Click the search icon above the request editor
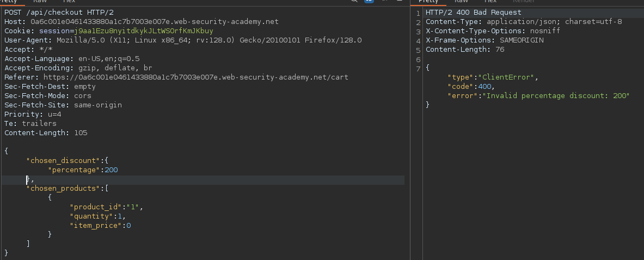 354,2
